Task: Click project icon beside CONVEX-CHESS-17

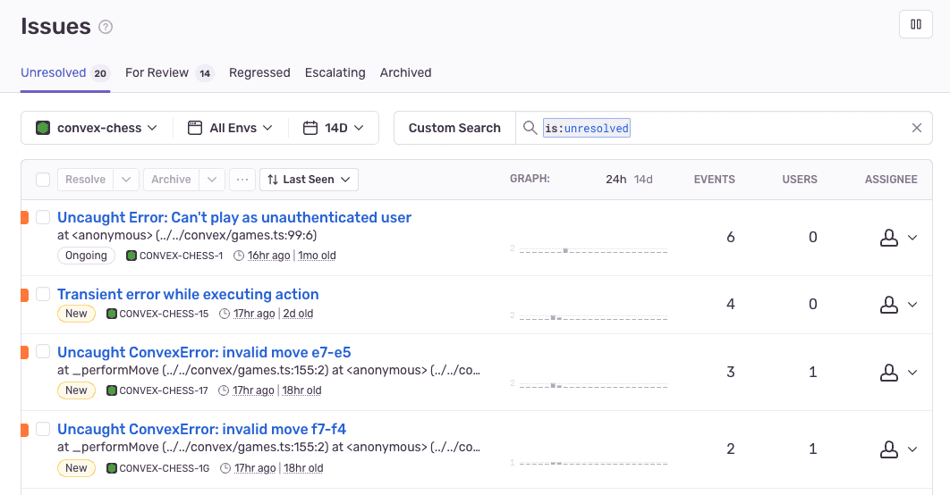Action: [112, 390]
